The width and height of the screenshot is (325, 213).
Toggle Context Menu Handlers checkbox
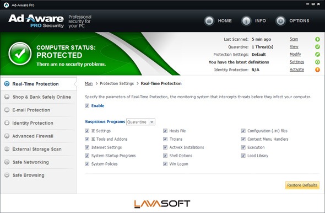pyautogui.click(x=243, y=139)
